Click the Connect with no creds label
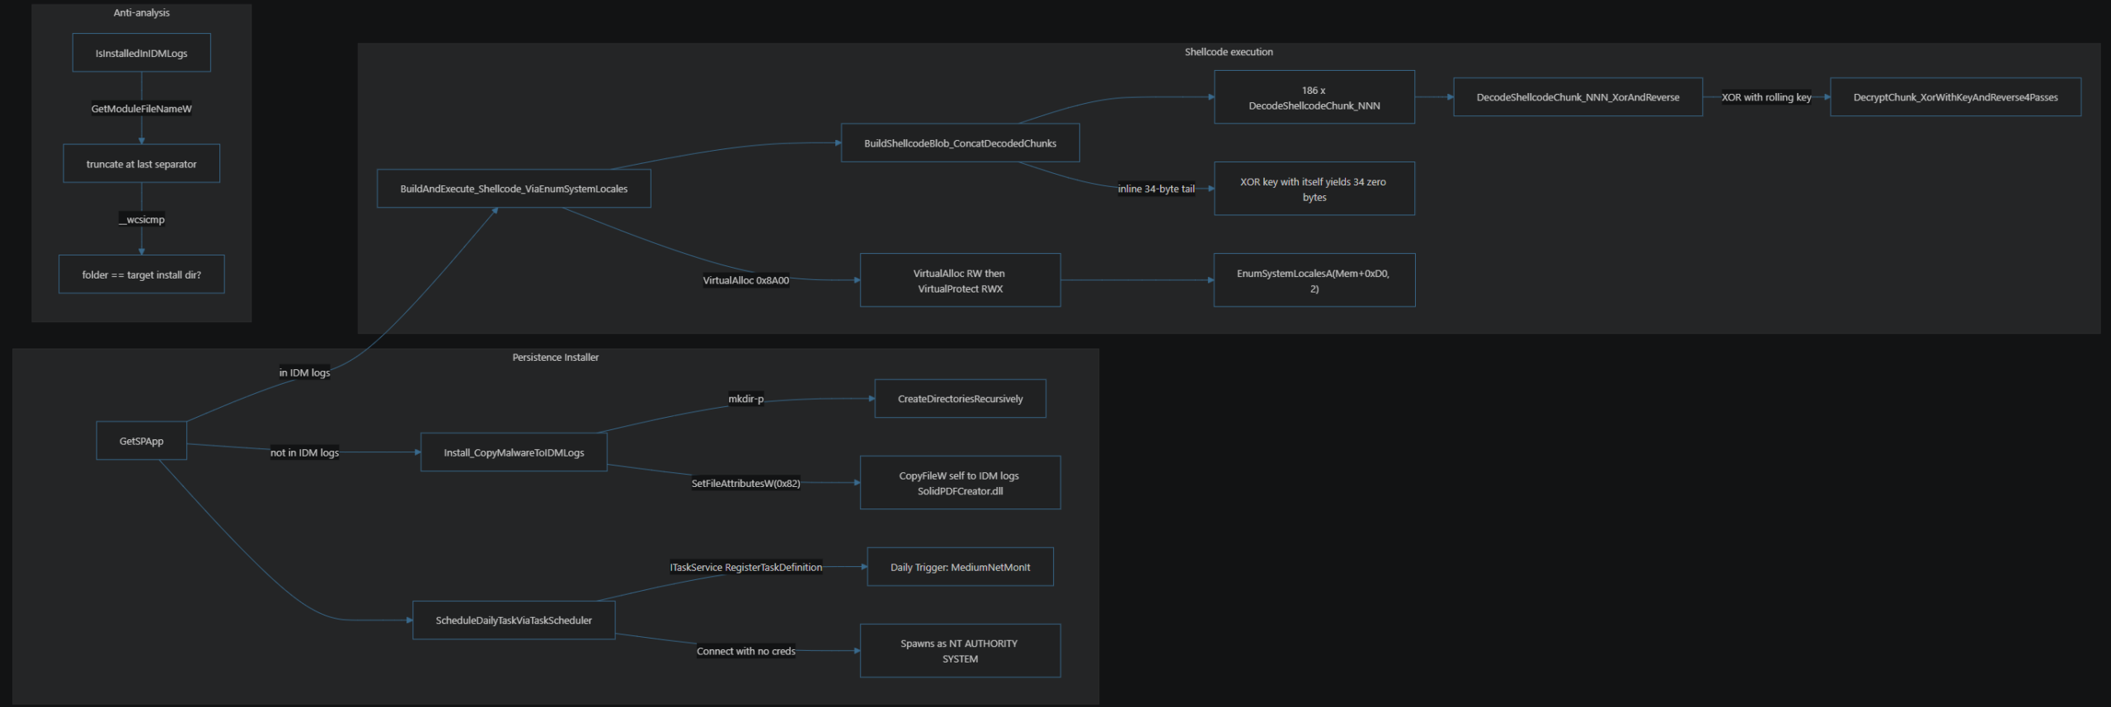 [745, 651]
